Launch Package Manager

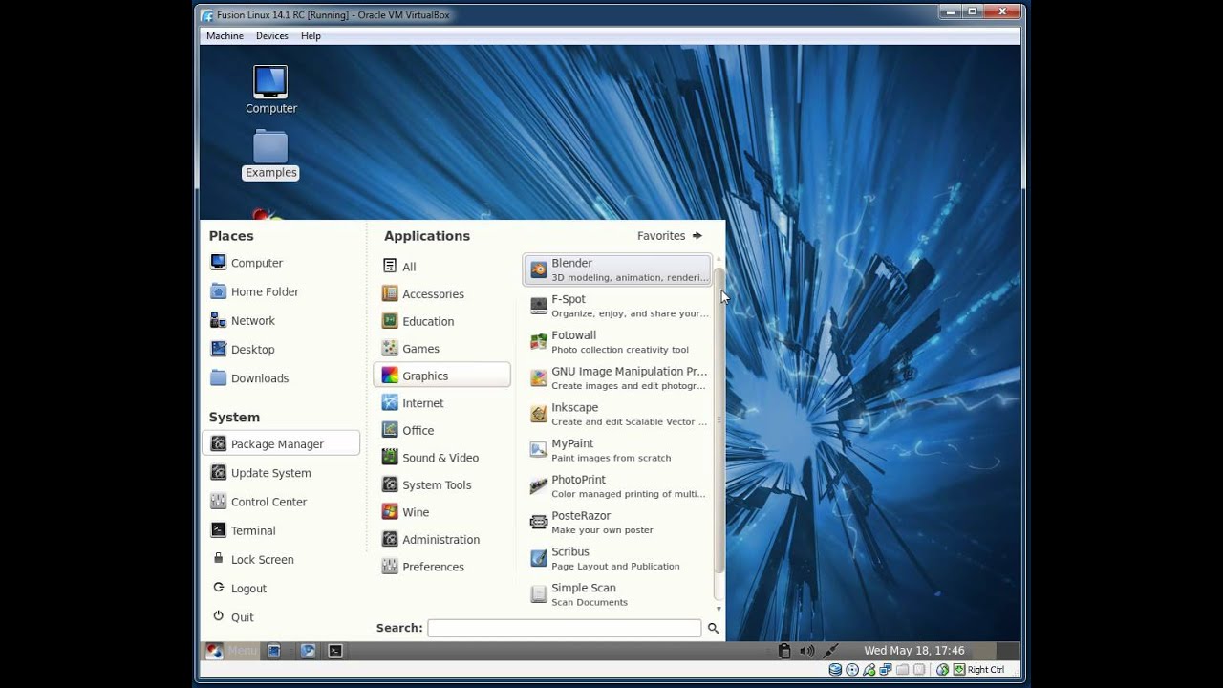click(x=281, y=443)
